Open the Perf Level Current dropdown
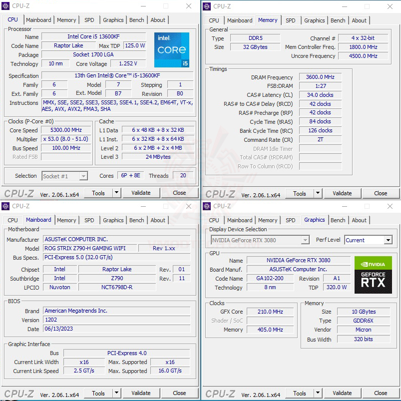The height and width of the screenshot is (401, 401). (x=388, y=240)
